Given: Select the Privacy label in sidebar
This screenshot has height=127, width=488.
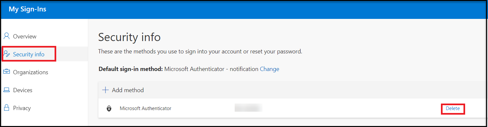Looking at the screenshot, I should click(22, 108).
